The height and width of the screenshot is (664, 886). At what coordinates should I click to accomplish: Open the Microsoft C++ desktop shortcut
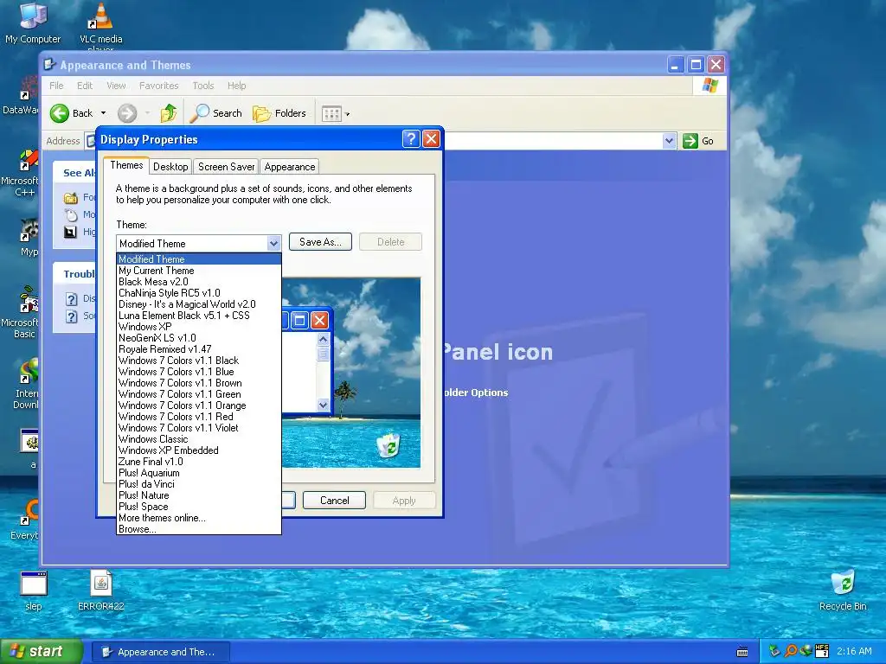point(22,173)
